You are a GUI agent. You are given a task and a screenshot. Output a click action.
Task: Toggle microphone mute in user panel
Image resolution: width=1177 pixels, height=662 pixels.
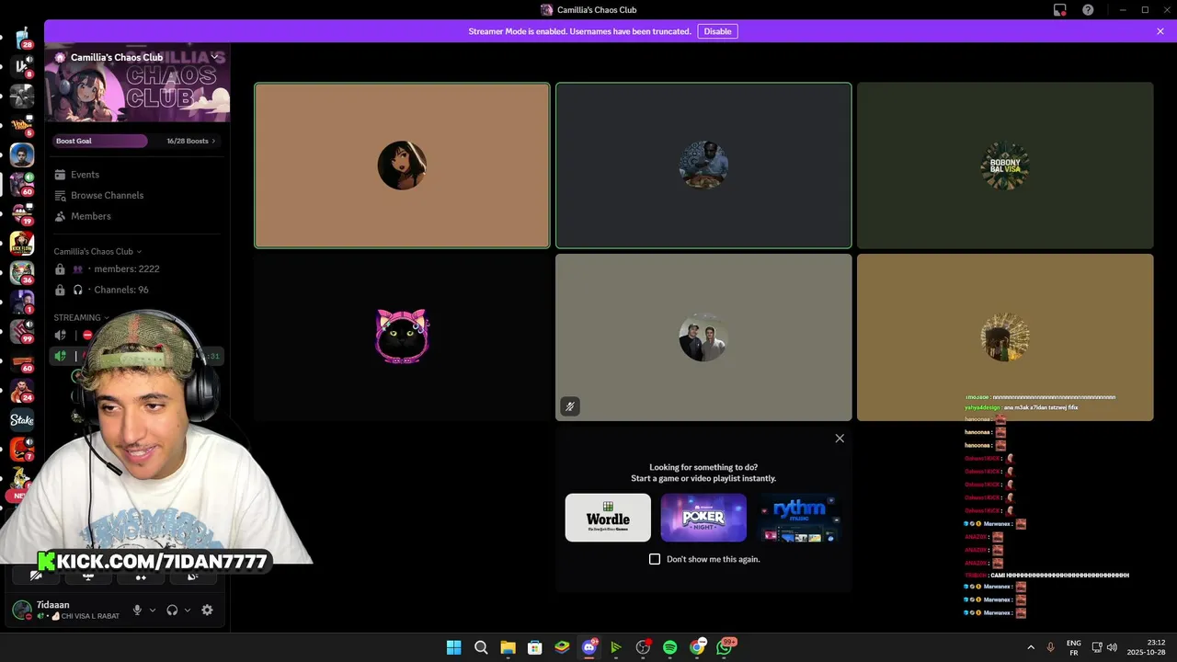137,610
